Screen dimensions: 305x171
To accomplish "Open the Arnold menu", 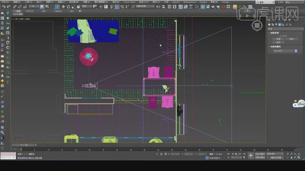I will coord(176,2).
